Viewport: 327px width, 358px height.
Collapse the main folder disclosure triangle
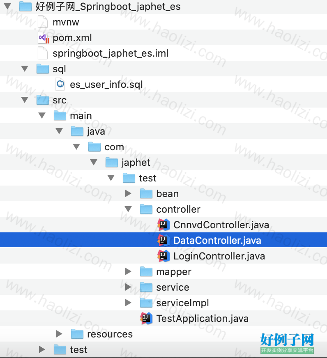point(42,115)
